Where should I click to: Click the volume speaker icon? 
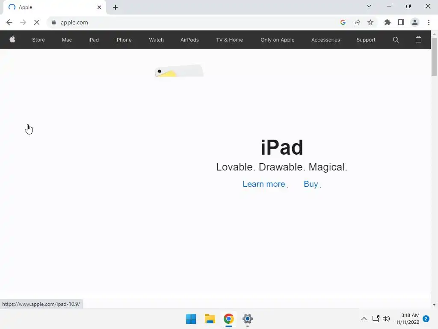[x=386, y=319]
